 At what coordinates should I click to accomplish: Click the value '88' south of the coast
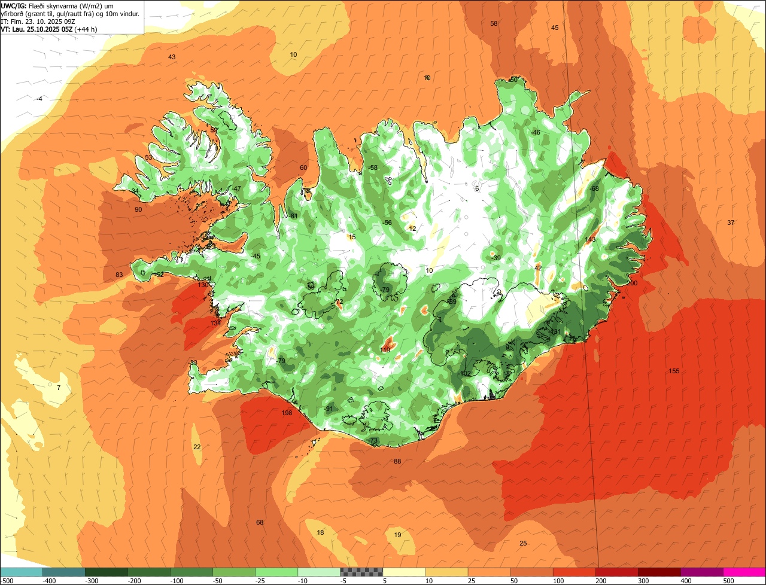(397, 461)
